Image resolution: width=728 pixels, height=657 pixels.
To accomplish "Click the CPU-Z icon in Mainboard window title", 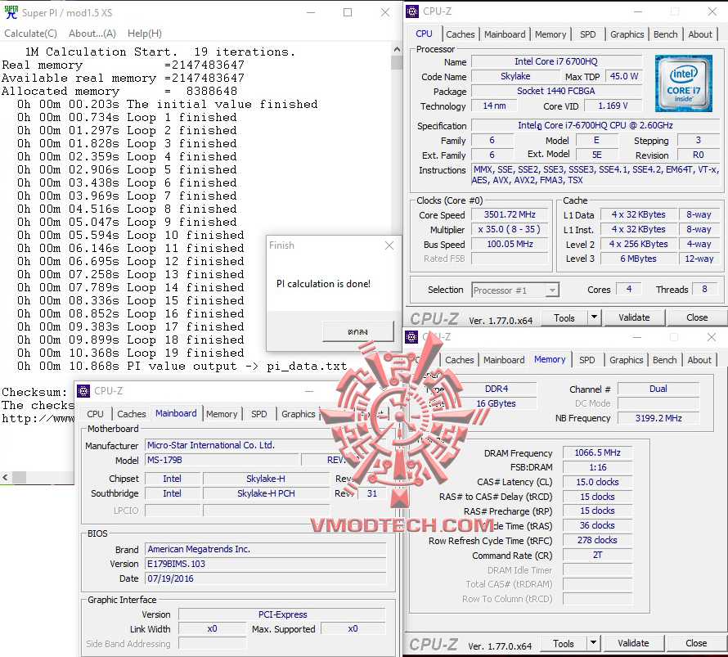I will [83, 391].
